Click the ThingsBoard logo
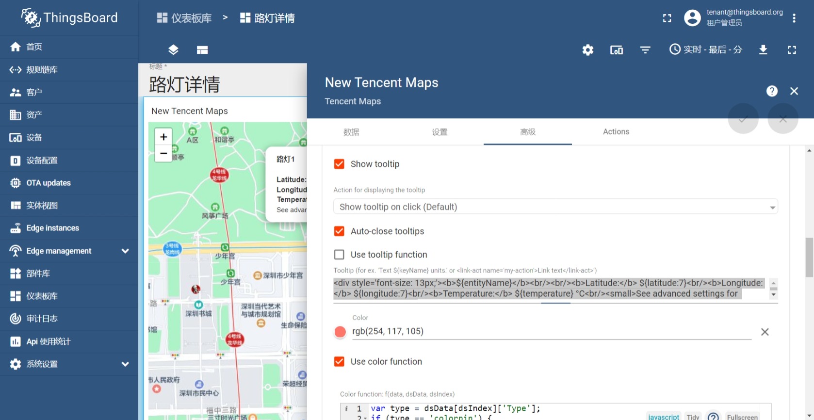The width and height of the screenshot is (814, 420). pos(69,18)
